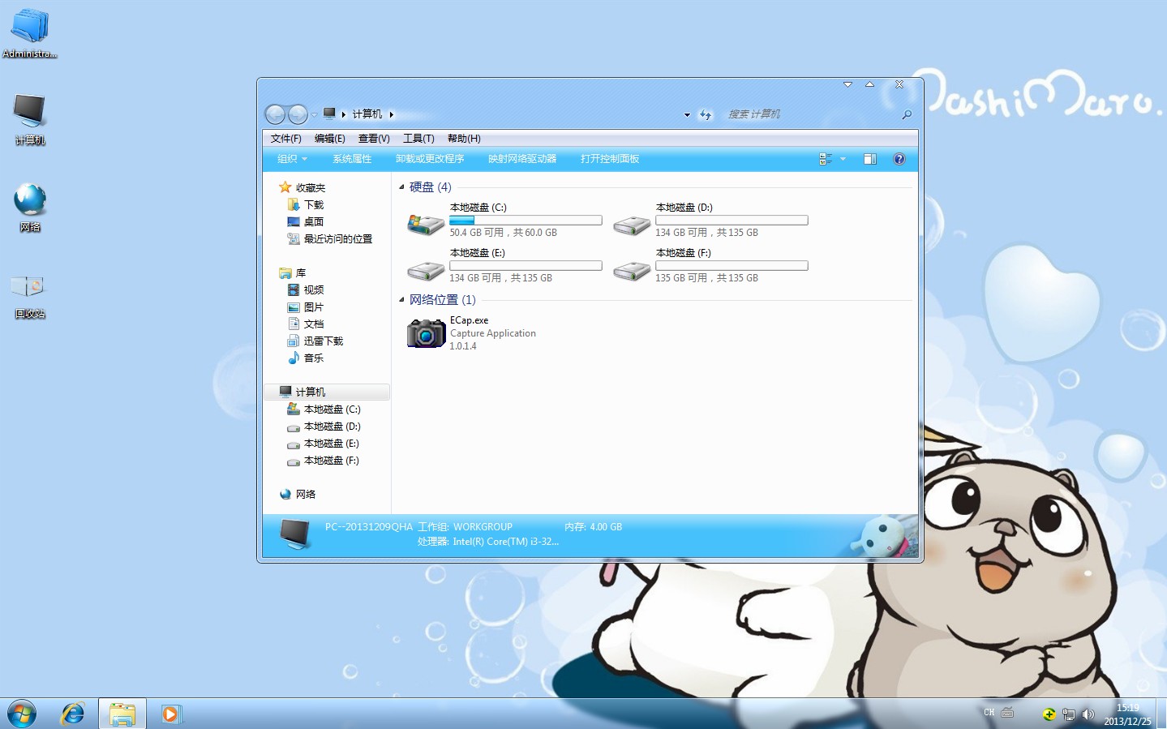Open the 帮助(H) menu
The width and height of the screenshot is (1167, 729).
coord(464,139)
